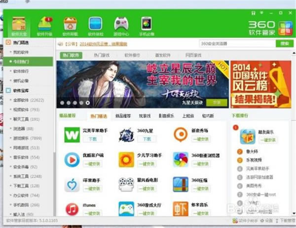Select the last highlighted carousel dot
The width and height of the screenshot is (296, 228).
pos(88,103)
